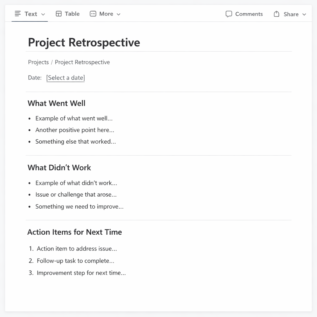Click the Projects breadcrumb link
The height and width of the screenshot is (317, 317).
[38, 62]
